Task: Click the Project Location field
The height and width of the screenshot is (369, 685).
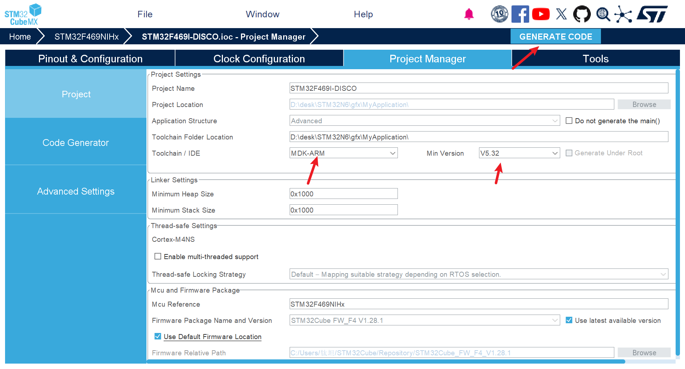Action: click(x=452, y=105)
